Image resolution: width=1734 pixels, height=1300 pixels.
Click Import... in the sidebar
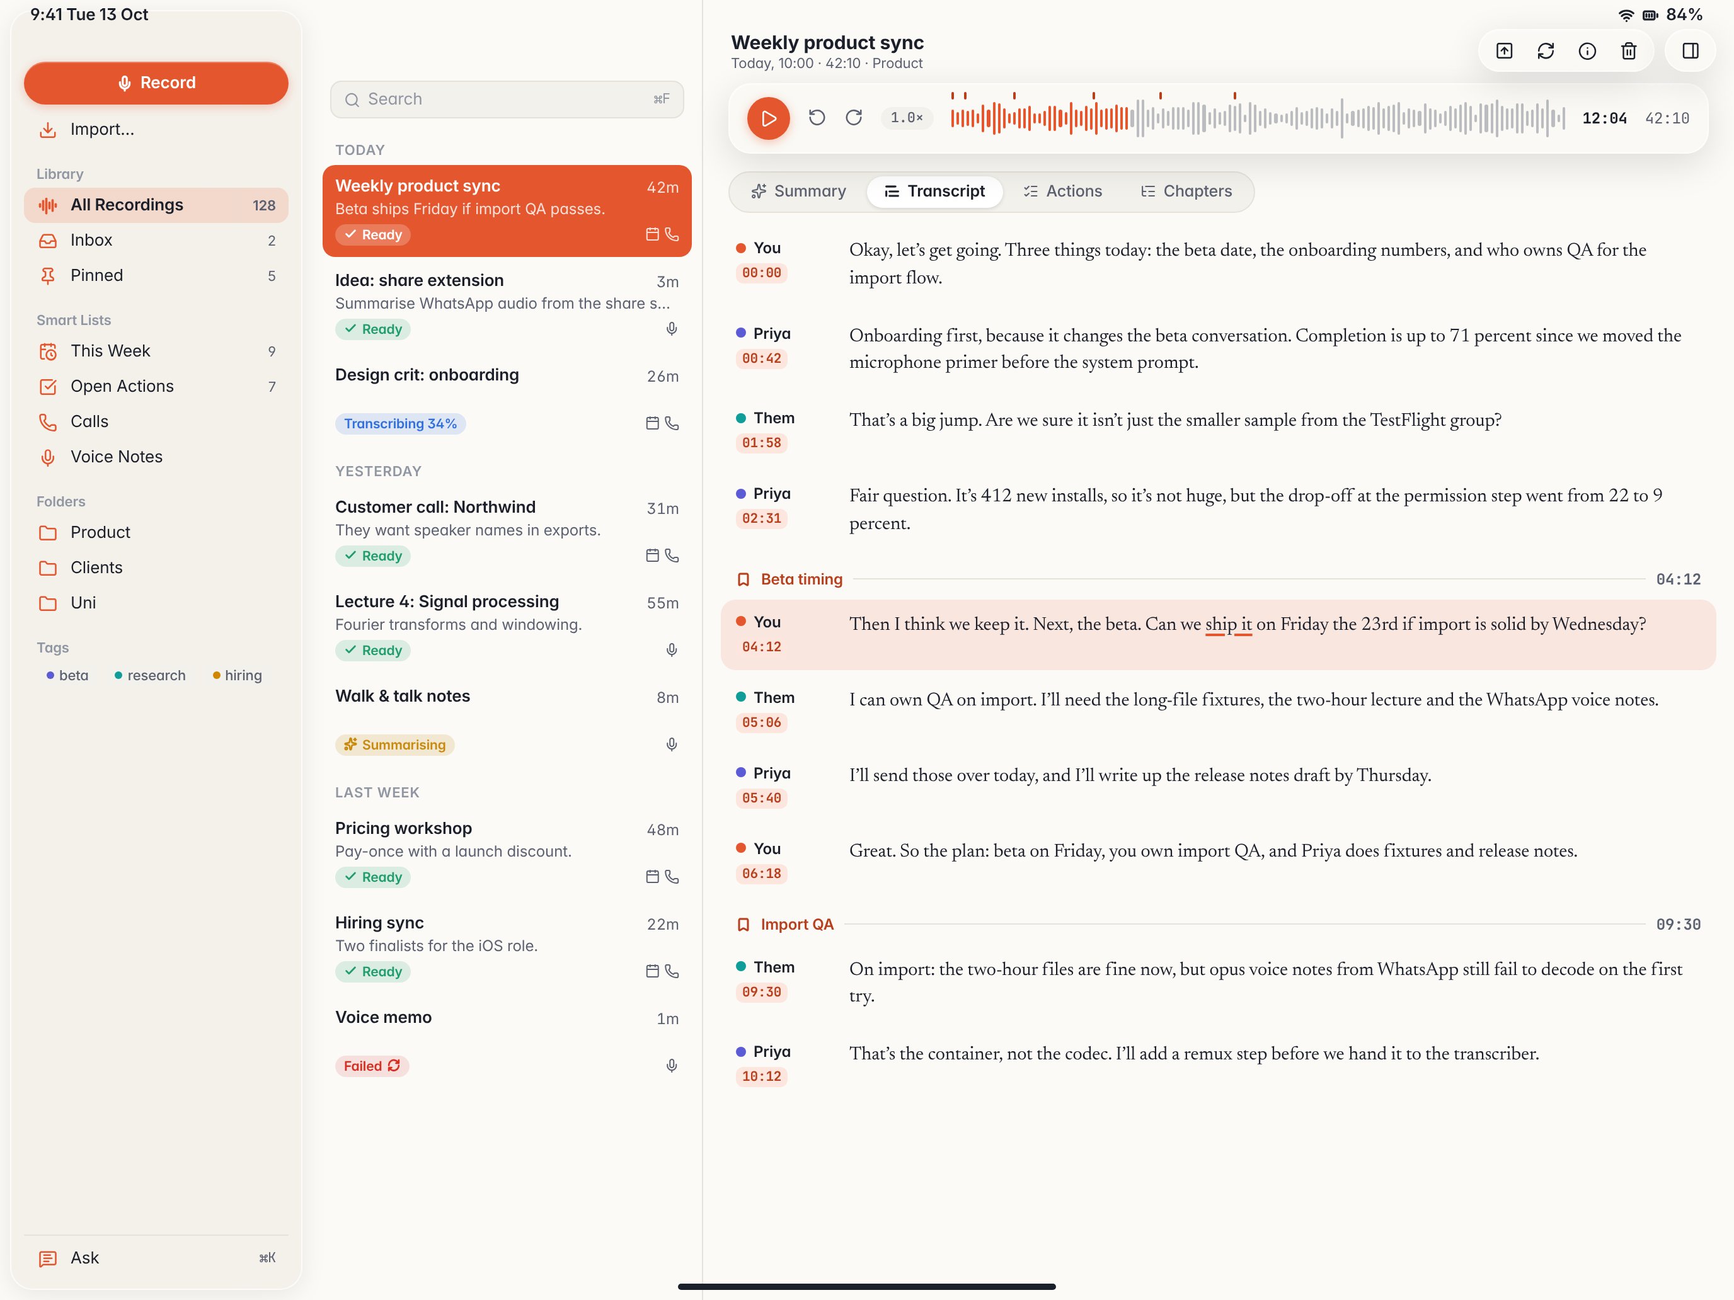156,129
